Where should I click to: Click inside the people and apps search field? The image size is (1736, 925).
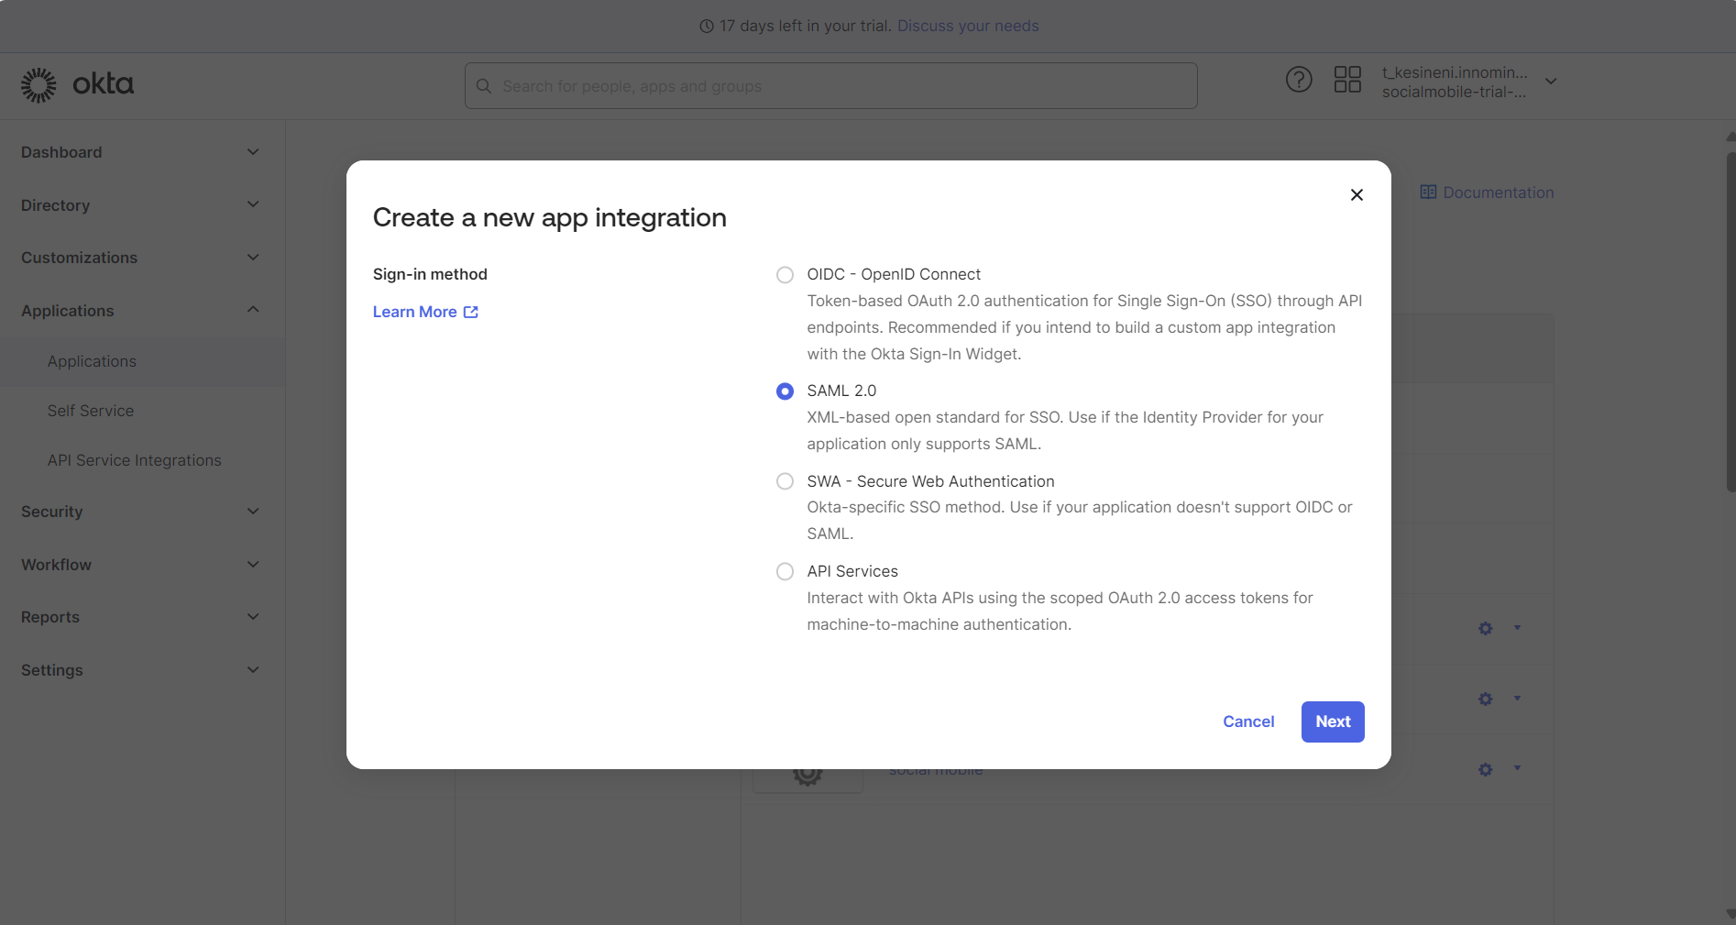[825, 85]
